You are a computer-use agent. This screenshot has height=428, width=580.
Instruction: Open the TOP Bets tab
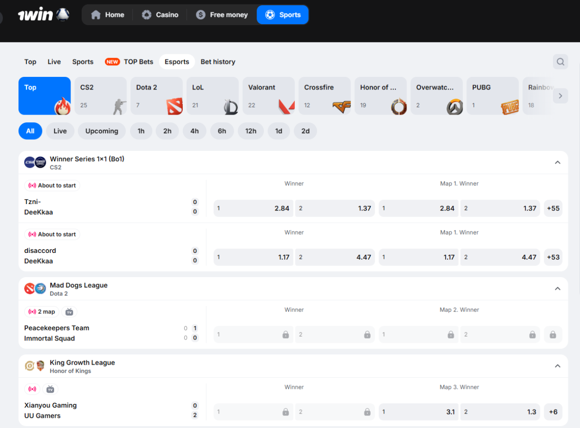[x=129, y=62]
